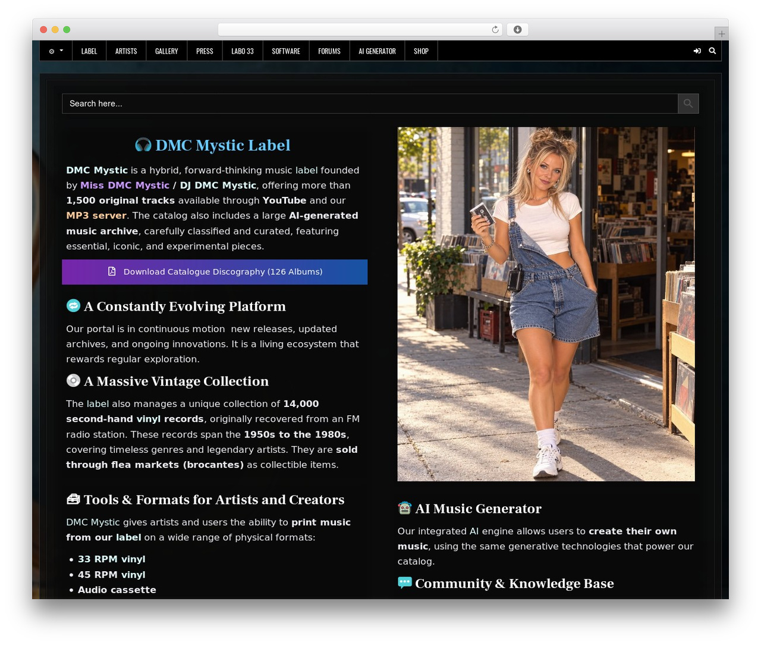Visit the FORUMS menu item
Viewport: 761px width, 645px height.
(329, 51)
